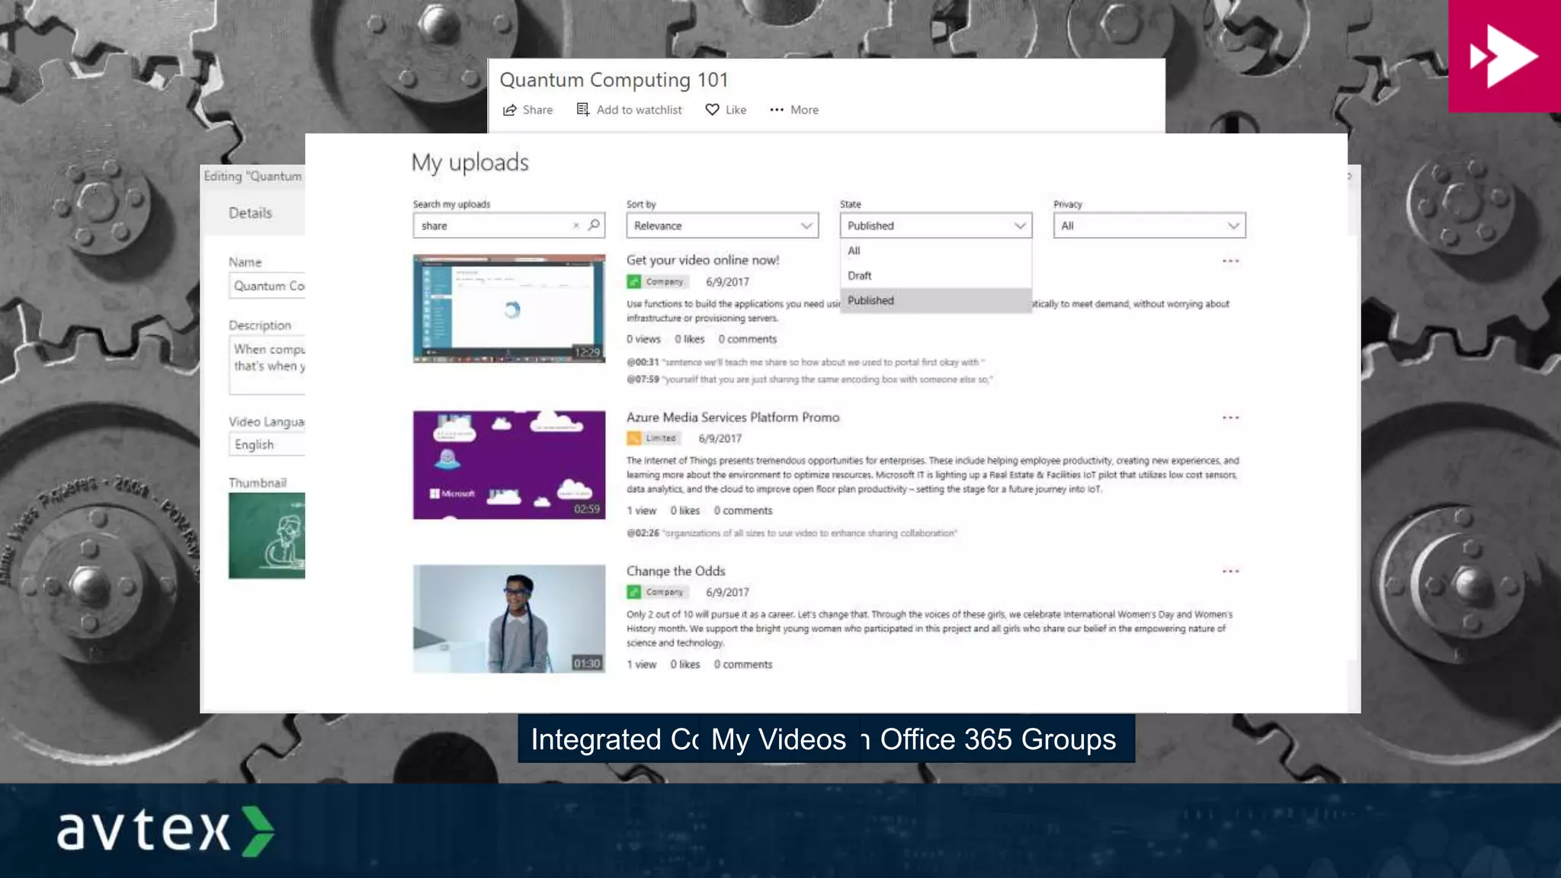The width and height of the screenshot is (1561, 878).
Task: Open Azure Media Services Platform Promo title
Action: 732,418
